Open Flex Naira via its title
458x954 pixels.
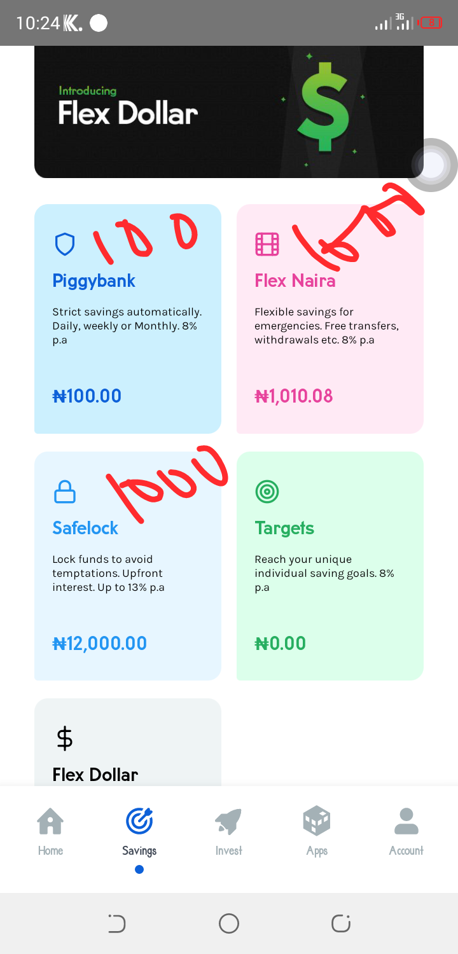(295, 280)
